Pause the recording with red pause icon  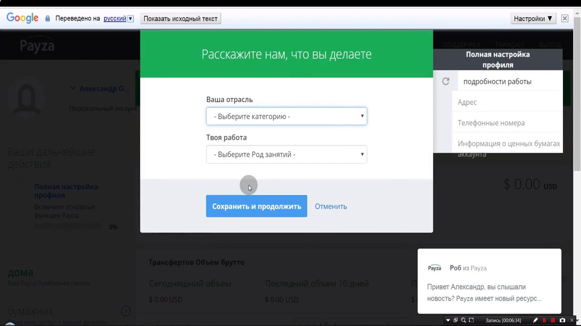coord(544,320)
